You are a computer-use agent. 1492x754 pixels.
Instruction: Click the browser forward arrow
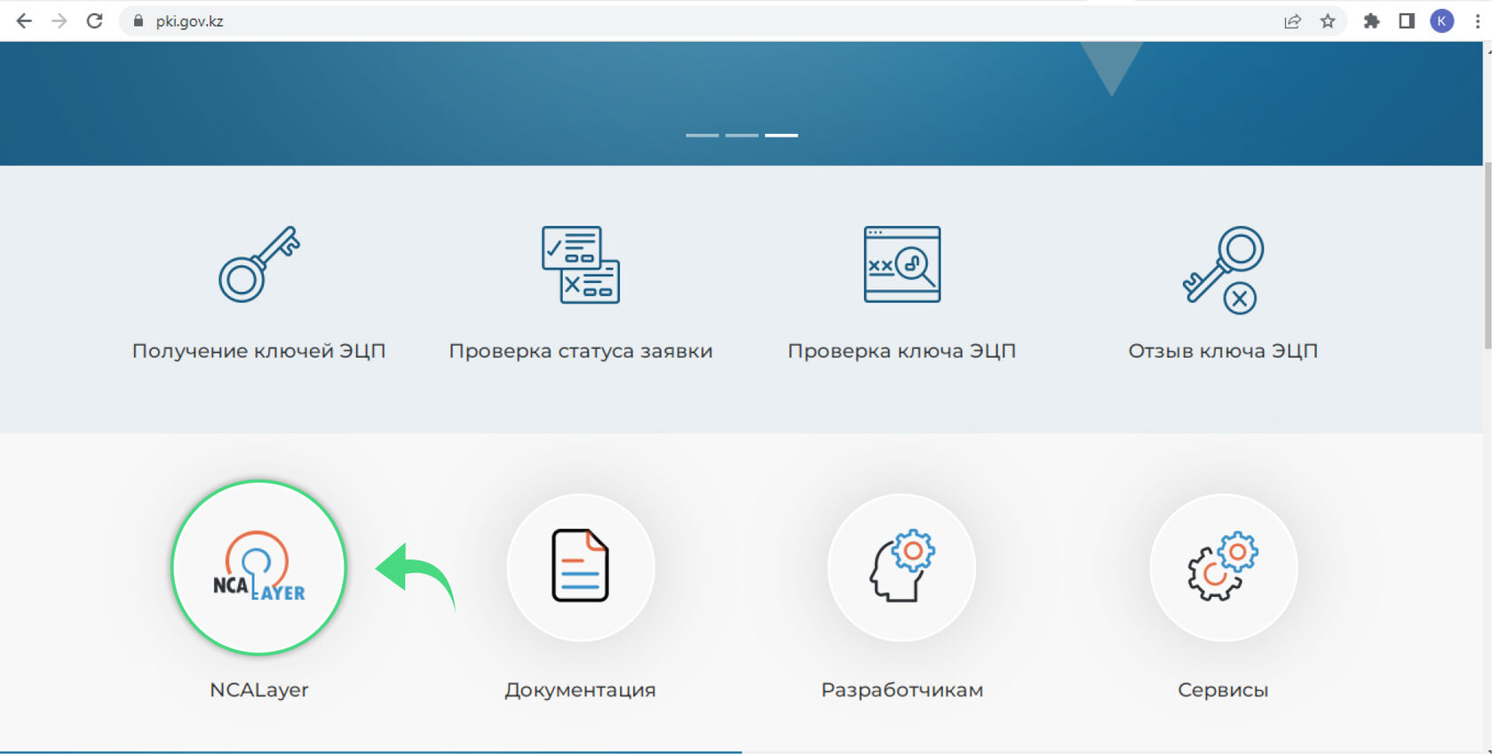pyautogui.click(x=60, y=21)
